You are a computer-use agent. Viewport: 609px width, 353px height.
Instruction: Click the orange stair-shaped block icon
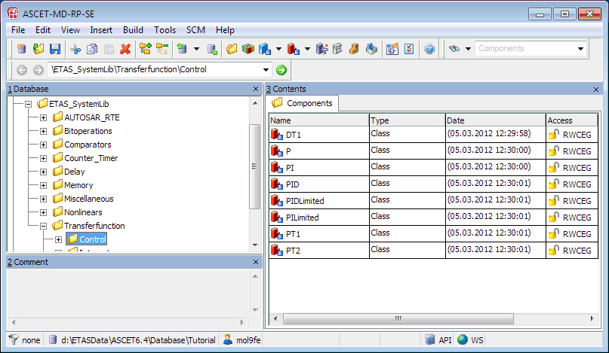pos(354,49)
